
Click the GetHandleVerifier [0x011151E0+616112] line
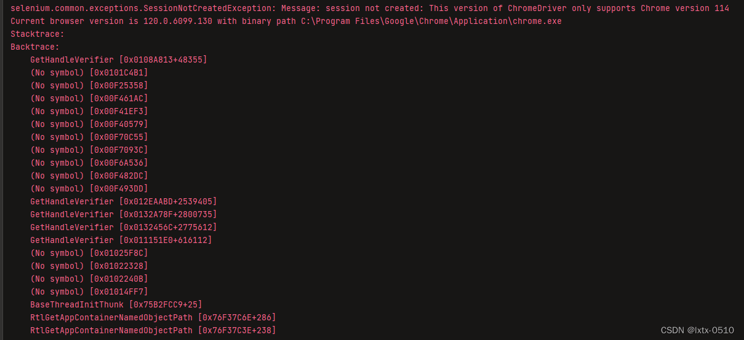pos(121,241)
